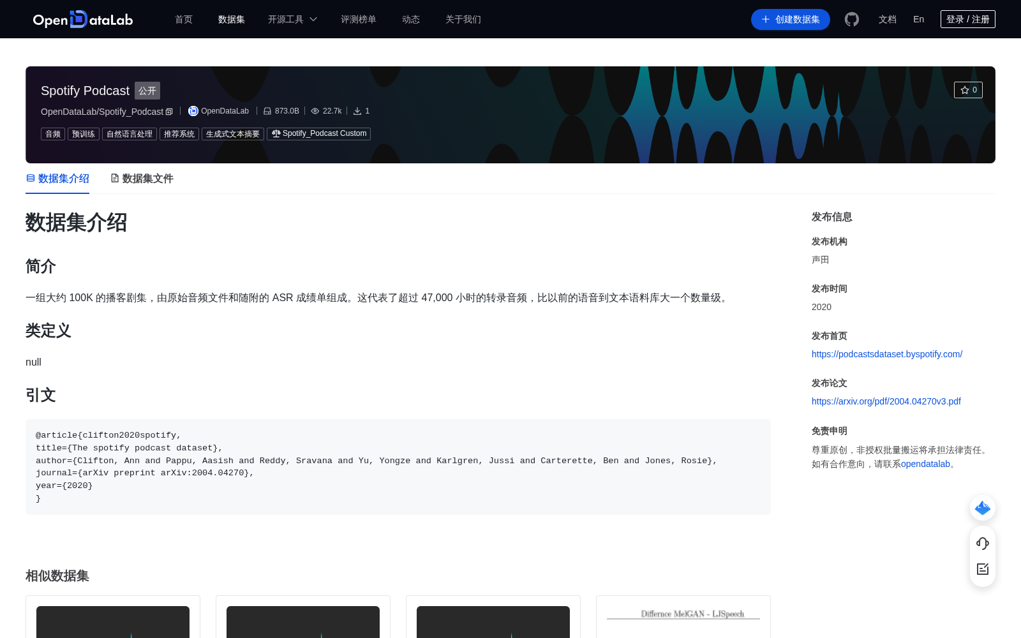Open the arxiv.org paper PDF link

tap(886, 401)
